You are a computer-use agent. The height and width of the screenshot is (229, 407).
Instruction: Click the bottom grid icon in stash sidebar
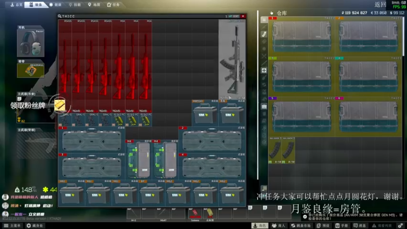[264, 188]
